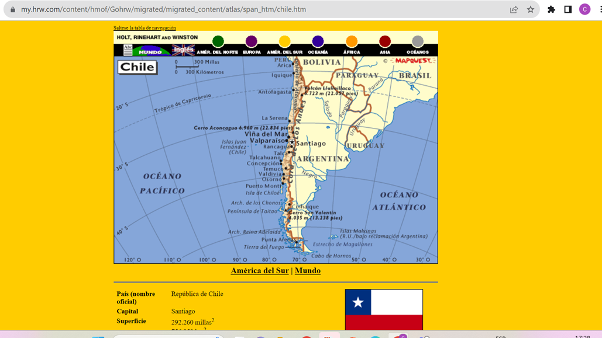Click the Chilean flag image
Screen dimensions: 602x338
point(383,308)
